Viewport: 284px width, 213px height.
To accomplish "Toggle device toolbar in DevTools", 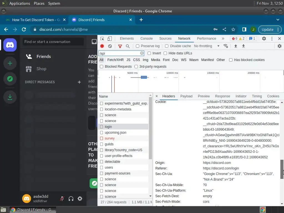I will (110, 39).
